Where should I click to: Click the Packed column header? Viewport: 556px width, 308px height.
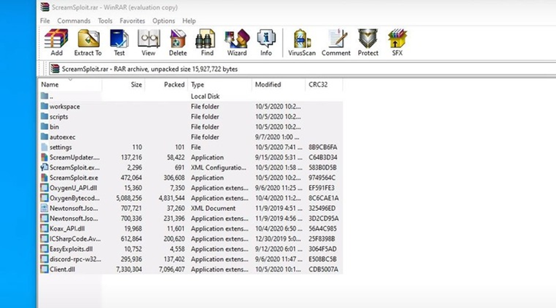pyautogui.click(x=174, y=85)
